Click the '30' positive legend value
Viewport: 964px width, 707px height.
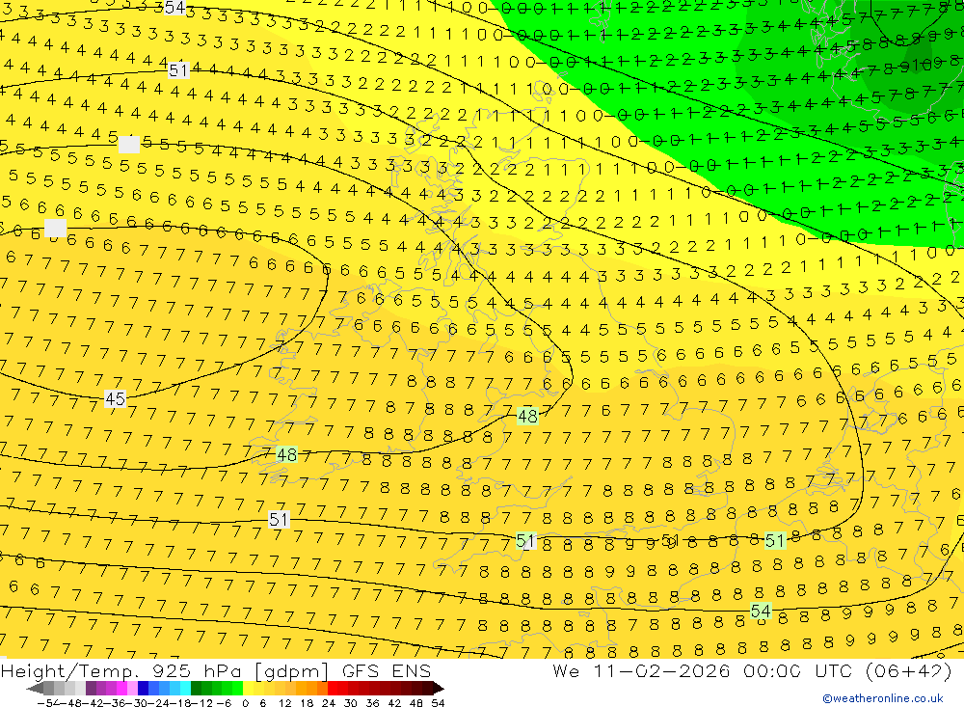[351, 703]
